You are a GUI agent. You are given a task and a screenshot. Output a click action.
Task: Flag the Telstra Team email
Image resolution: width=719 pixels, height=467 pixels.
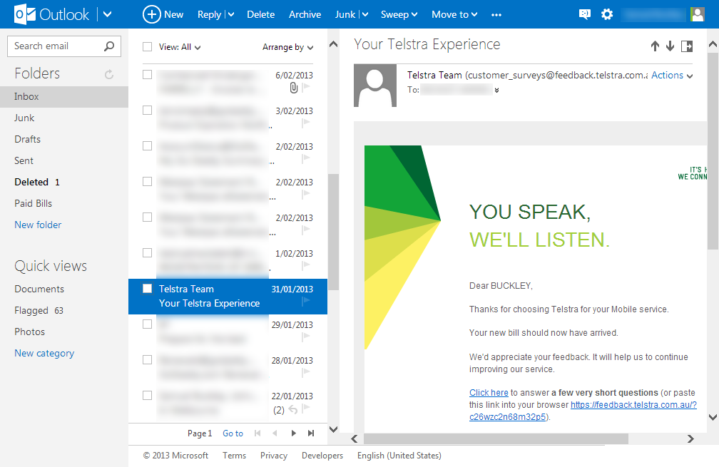tap(306, 301)
